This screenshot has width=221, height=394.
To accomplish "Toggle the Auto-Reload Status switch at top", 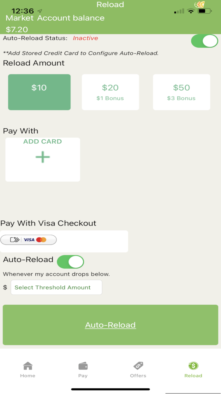I will (205, 41).
